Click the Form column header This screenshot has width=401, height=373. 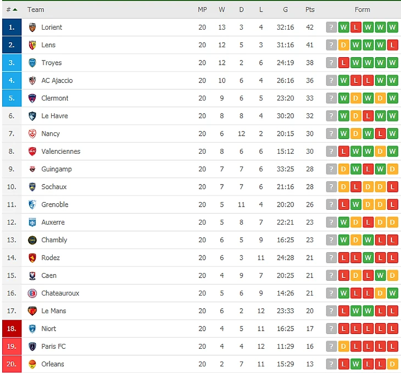(x=362, y=9)
